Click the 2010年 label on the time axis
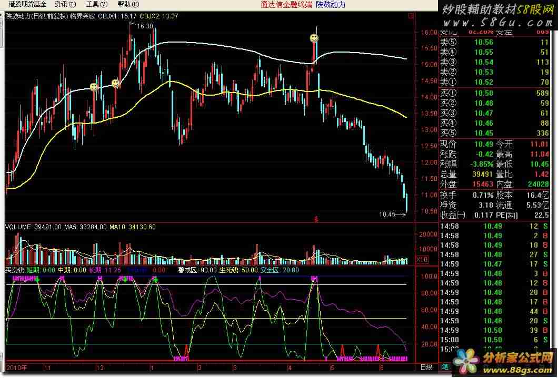The width and height of the screenshot is (558, 378). click(x=17, y=367)
